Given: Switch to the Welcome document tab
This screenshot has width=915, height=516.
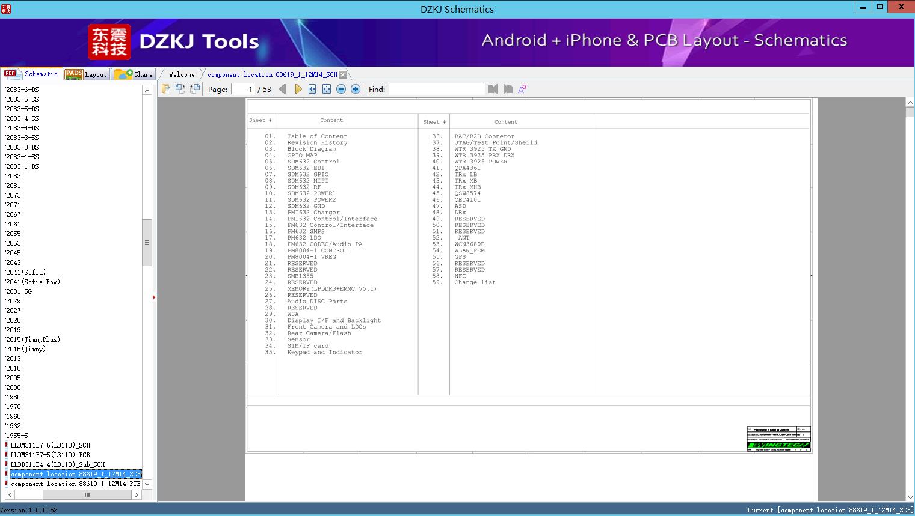Looking at the screenshot, I should coord(181,74).
